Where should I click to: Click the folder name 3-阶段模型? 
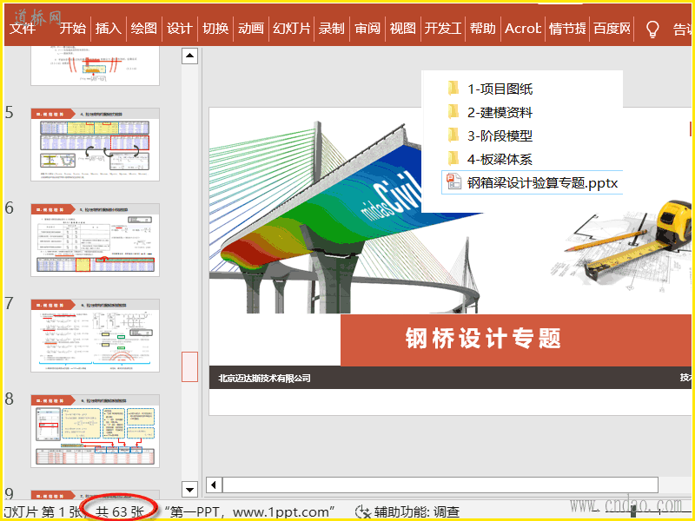coord(500,136)
